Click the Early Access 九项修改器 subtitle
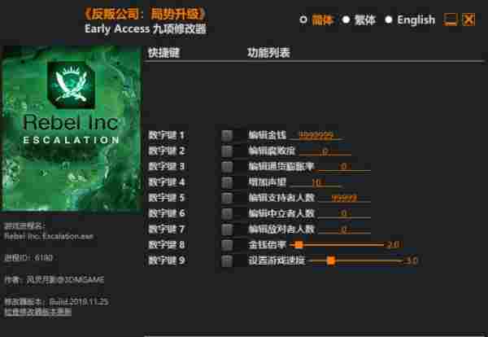The image size is (488, 337). coord(146,29)
